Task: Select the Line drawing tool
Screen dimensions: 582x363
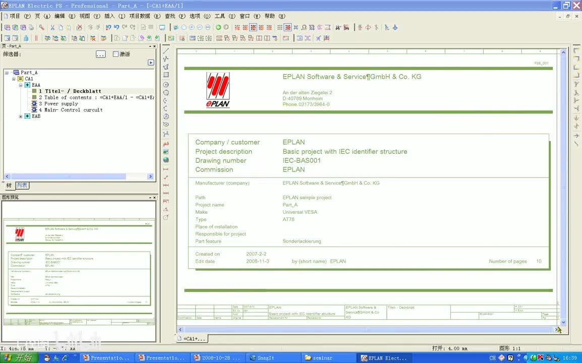Action: pos(166,51)
